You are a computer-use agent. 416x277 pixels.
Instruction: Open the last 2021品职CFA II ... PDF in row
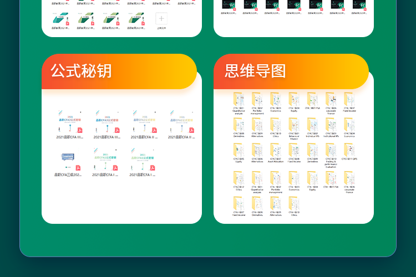click(x=181, y=125)
